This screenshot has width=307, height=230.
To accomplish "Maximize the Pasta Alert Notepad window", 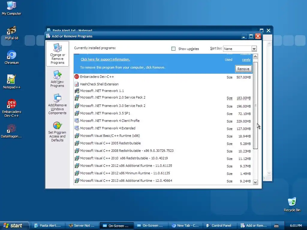I will [x=261, y=30].
